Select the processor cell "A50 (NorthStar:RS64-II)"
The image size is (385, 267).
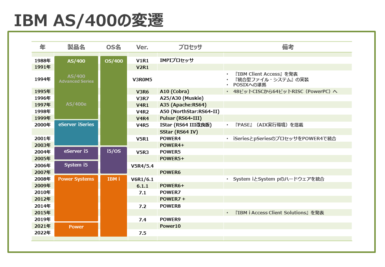tap(190, 111)
